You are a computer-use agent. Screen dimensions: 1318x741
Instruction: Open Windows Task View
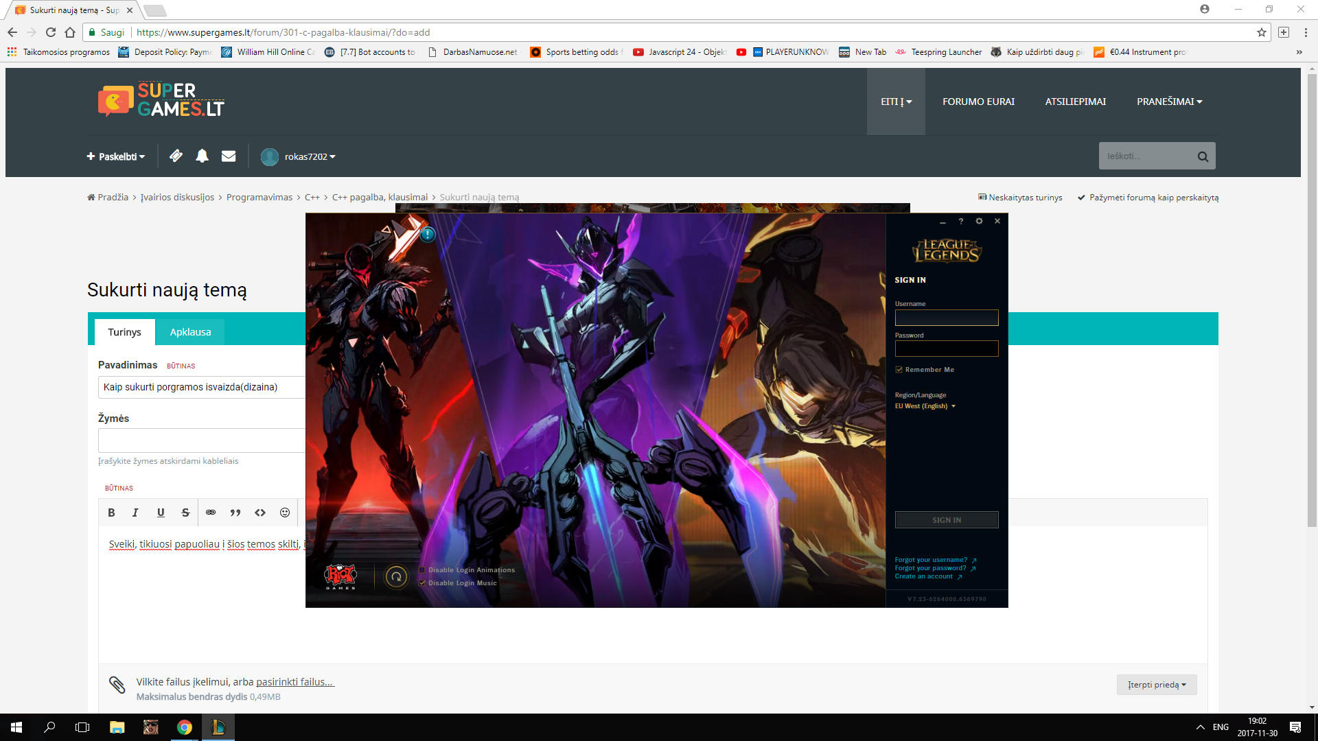click(x=82, y=727)
